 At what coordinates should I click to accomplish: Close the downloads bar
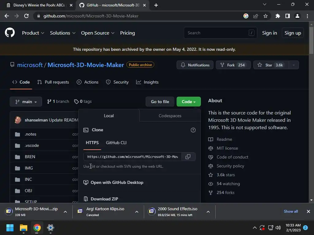point(308,211)
